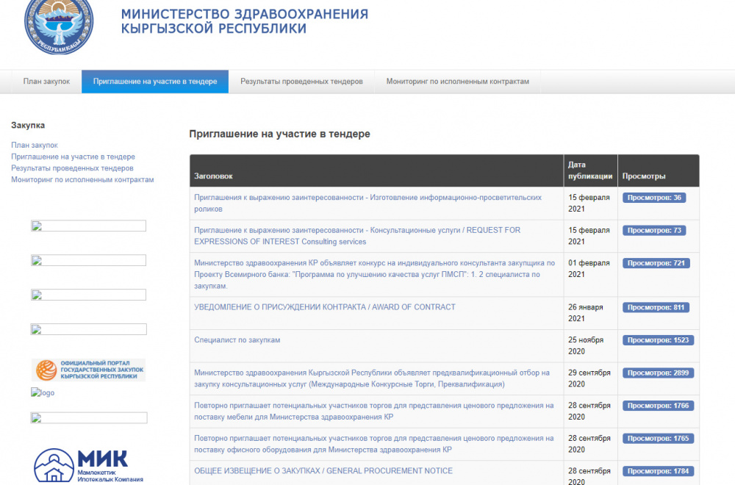Click the broken 'logo' image placeholder

tap(42, 392)
